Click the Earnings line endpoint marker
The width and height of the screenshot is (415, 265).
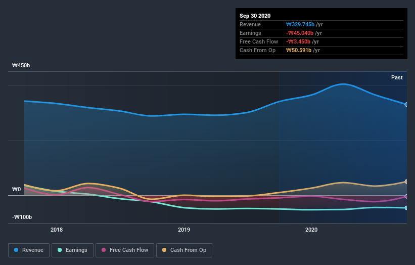[x=406, y=208]
